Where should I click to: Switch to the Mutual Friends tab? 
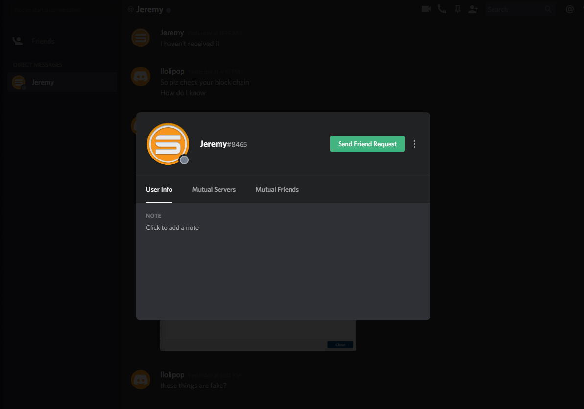[x=277, y=190]
